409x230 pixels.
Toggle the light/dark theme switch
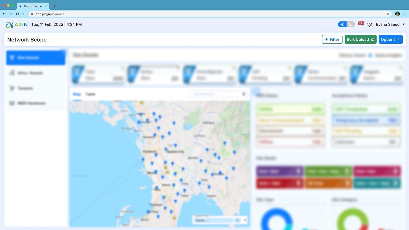(346, 24)
